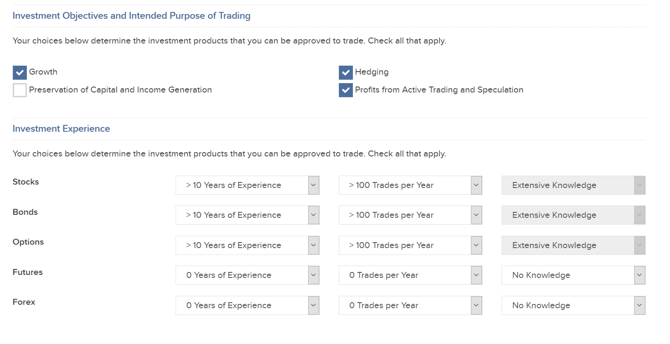Check Preservation of Capital and Income Generation
This screenshot has height=344, width=670.
pos(20,90)
